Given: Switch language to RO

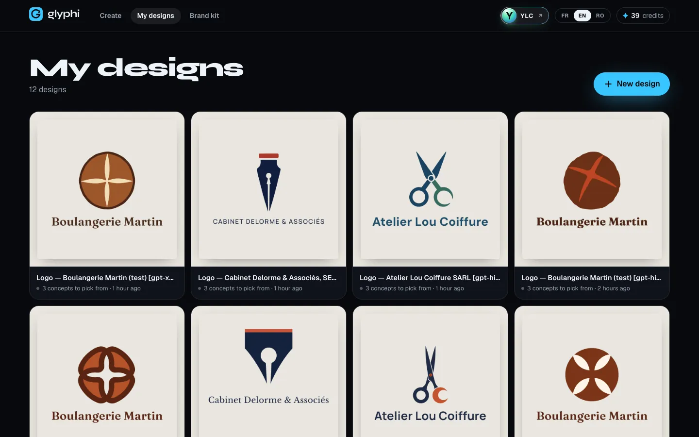Looking at the screenshot, I should (600, 16).
